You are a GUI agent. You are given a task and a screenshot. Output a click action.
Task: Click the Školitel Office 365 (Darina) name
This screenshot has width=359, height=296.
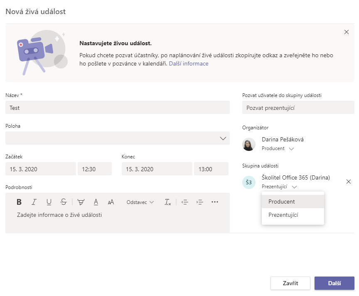(x=296, y=177)
